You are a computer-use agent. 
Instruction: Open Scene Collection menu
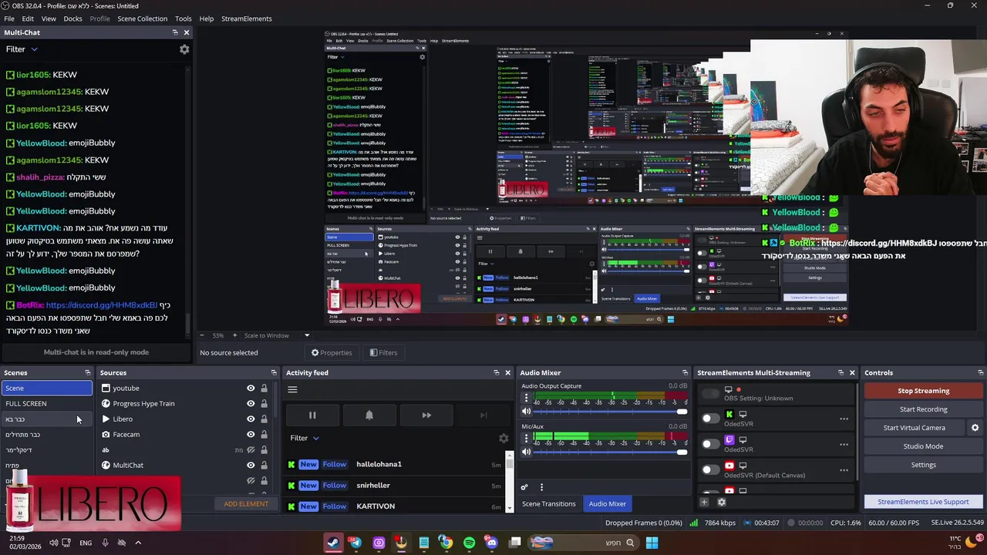click(x=142, y=18)
